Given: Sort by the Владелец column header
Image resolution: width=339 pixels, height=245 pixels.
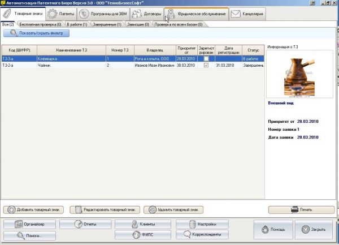Looking at the screenshot, I should pyautogui.click(x=155, y=50).
